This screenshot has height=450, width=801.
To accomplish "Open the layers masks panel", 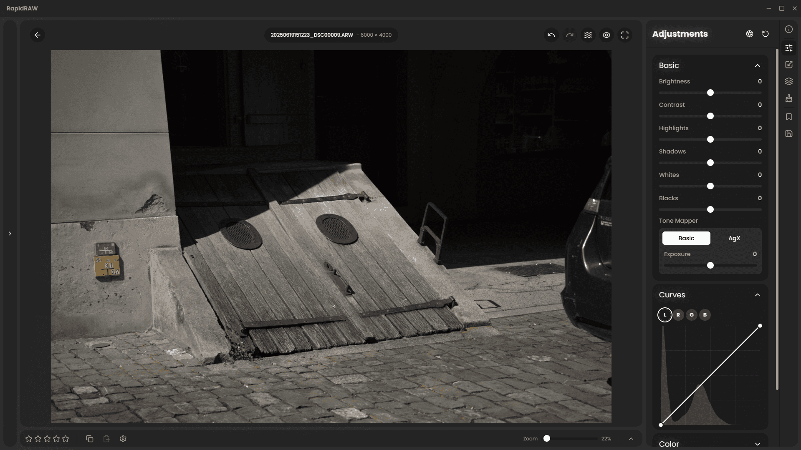I will 789,81.
